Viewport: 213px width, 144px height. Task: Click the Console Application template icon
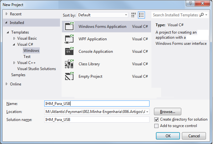(x=69, y=51)
